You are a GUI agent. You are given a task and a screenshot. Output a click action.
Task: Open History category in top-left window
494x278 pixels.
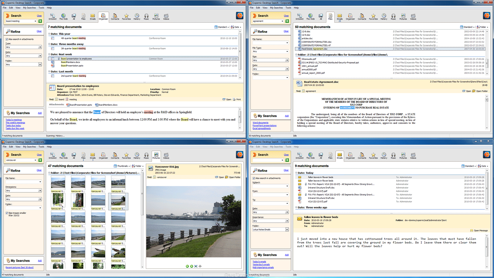tap(137, 16)
